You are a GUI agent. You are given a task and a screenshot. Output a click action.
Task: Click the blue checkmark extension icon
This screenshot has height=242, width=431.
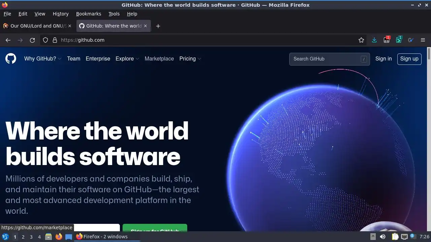410,40
